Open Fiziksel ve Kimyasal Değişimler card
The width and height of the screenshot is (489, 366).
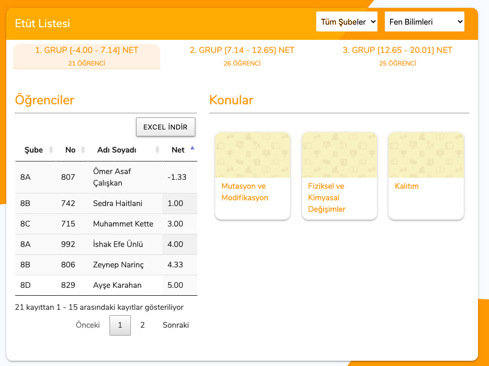tap(339, 175)
